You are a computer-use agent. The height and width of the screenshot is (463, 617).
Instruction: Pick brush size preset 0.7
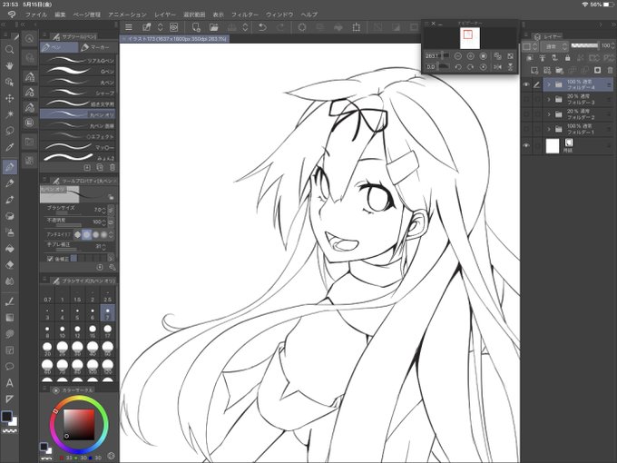point(47,297)
